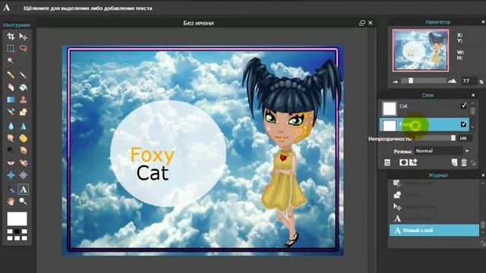Select the Lasso tool

(x=24, y=49)
